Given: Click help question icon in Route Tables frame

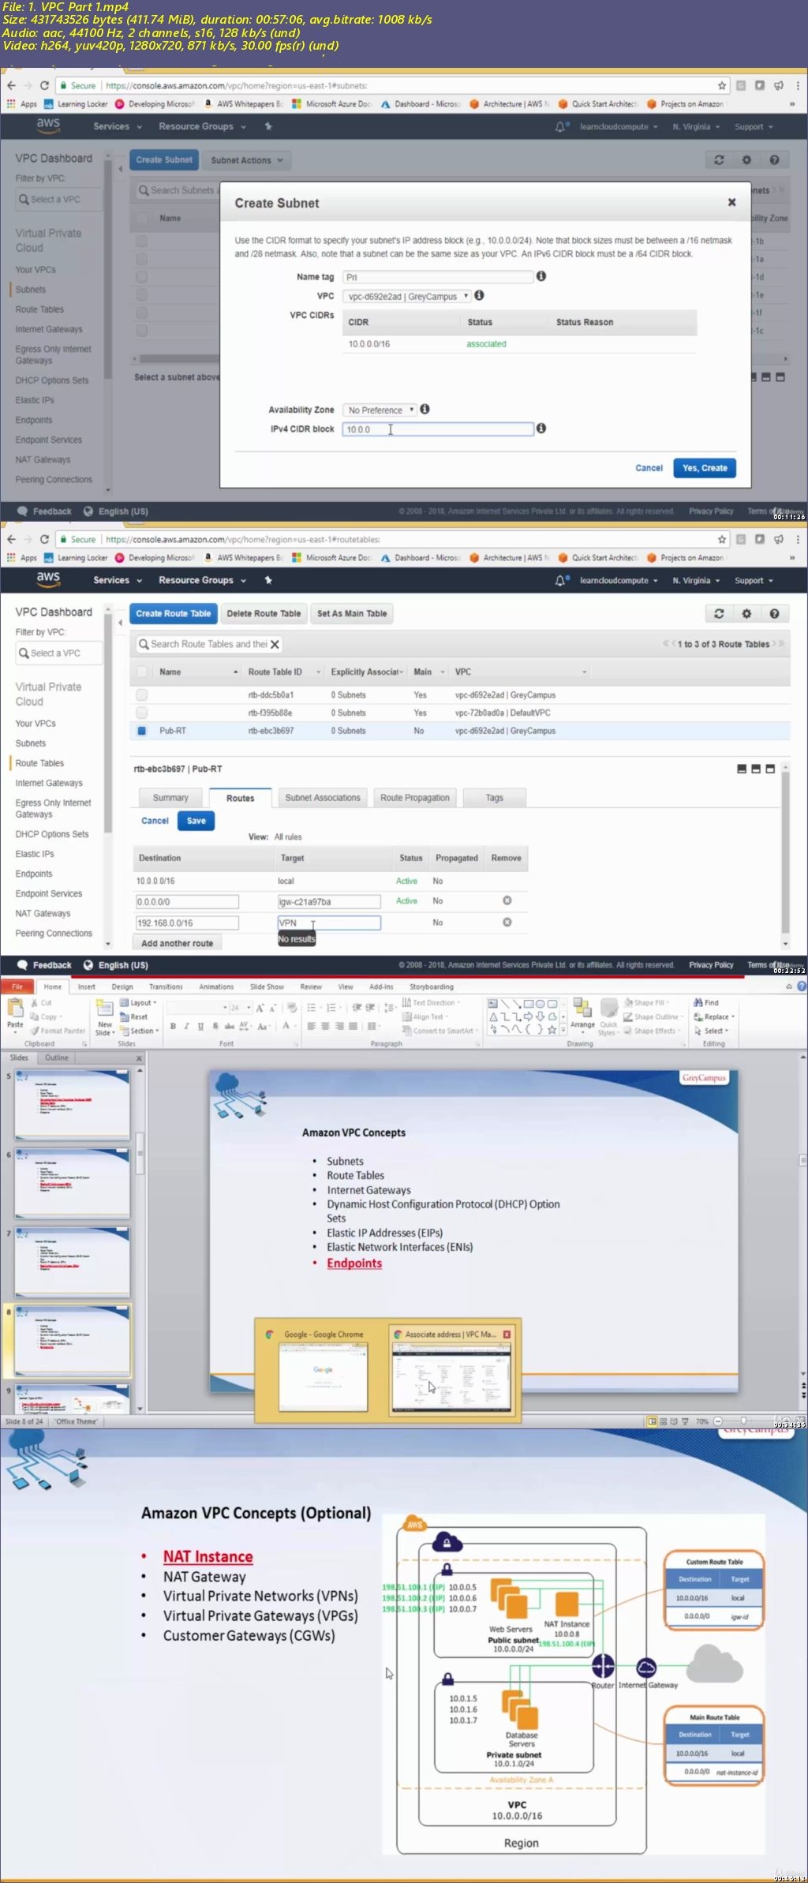Looking at the screenshot, I should click(774, 613).
